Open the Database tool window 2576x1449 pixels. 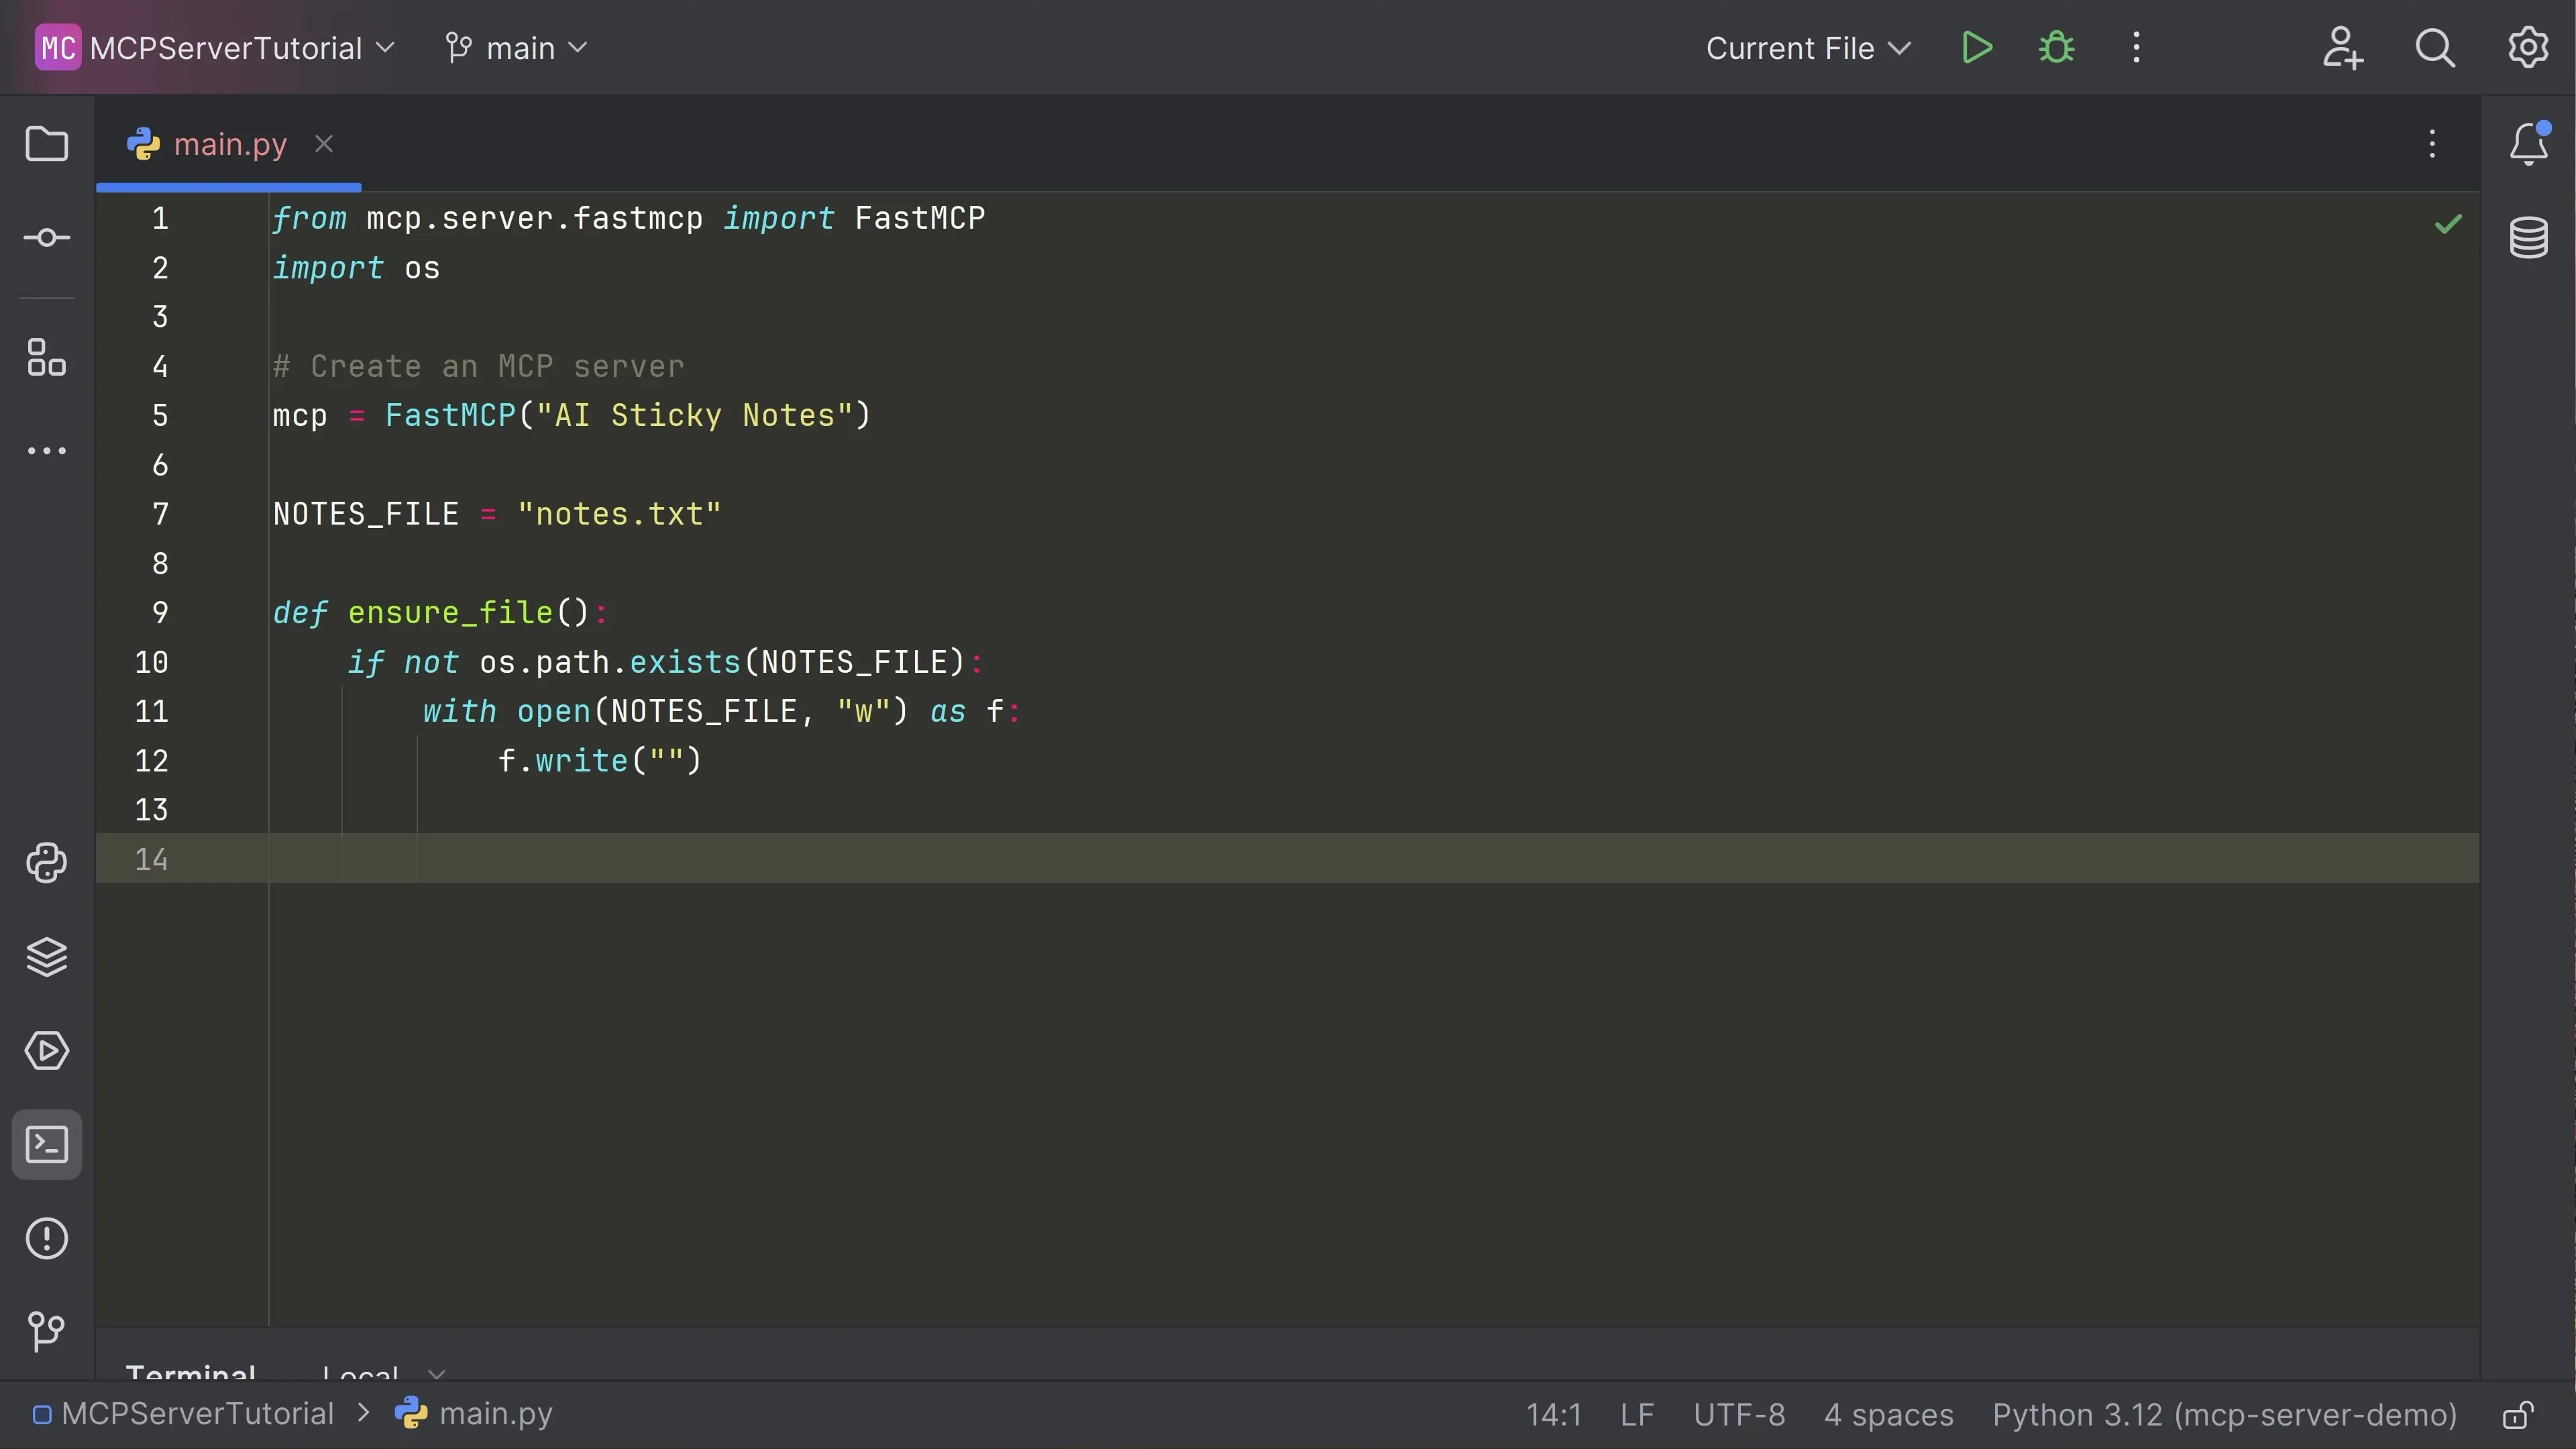click(2529, 237)
